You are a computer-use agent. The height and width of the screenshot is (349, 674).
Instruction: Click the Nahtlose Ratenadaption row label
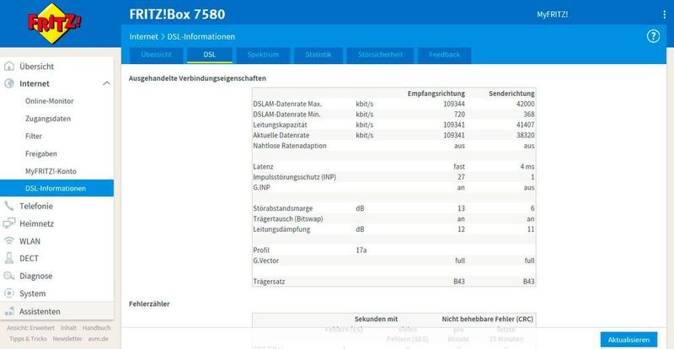[x=290, y=146]
